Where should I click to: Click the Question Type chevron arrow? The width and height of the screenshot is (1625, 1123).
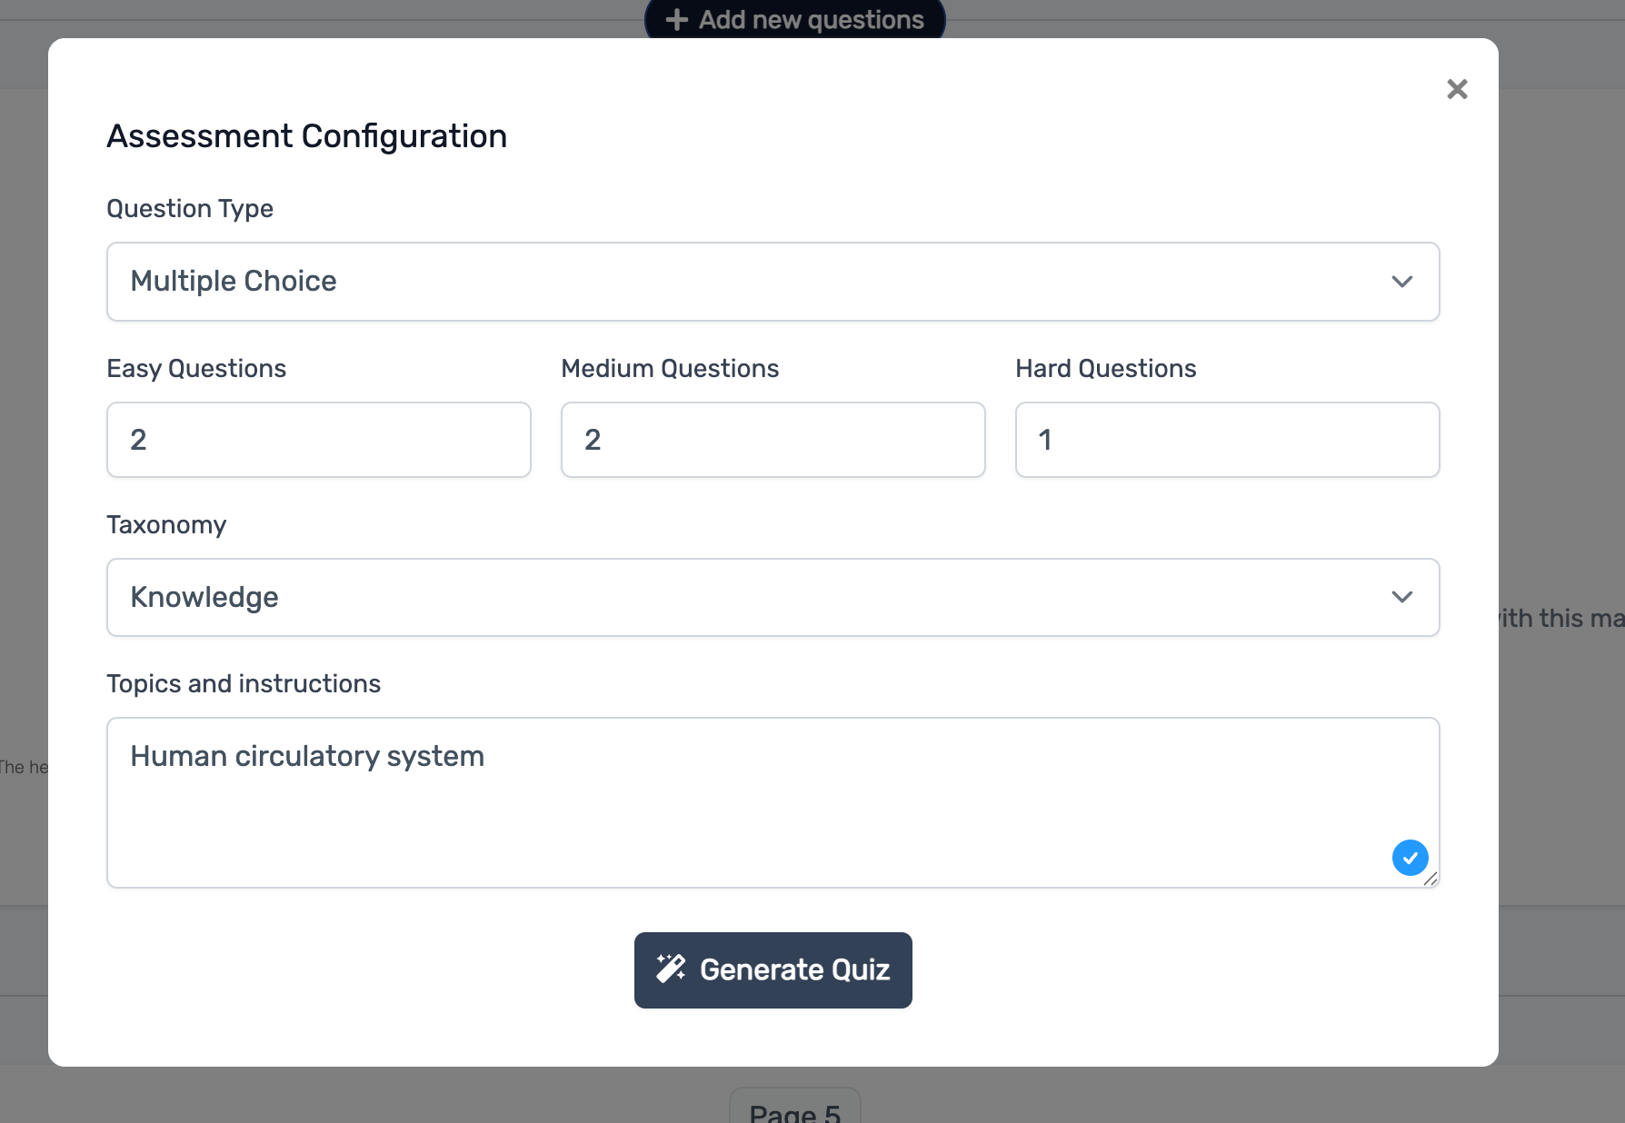tap(1401, 282)
